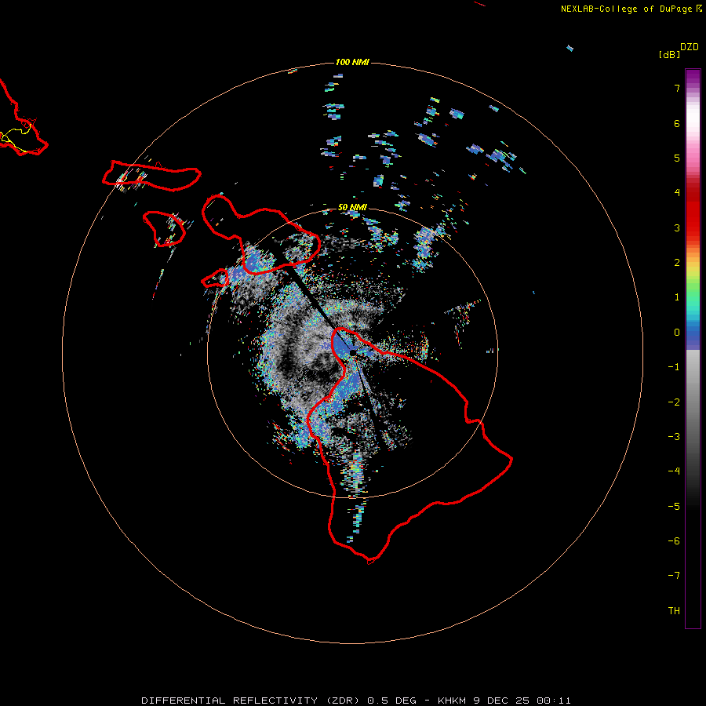Viewport: 706px width, 706px height.
Task: Click the 2 dB tick label on legend
Action: click(677, 263)
